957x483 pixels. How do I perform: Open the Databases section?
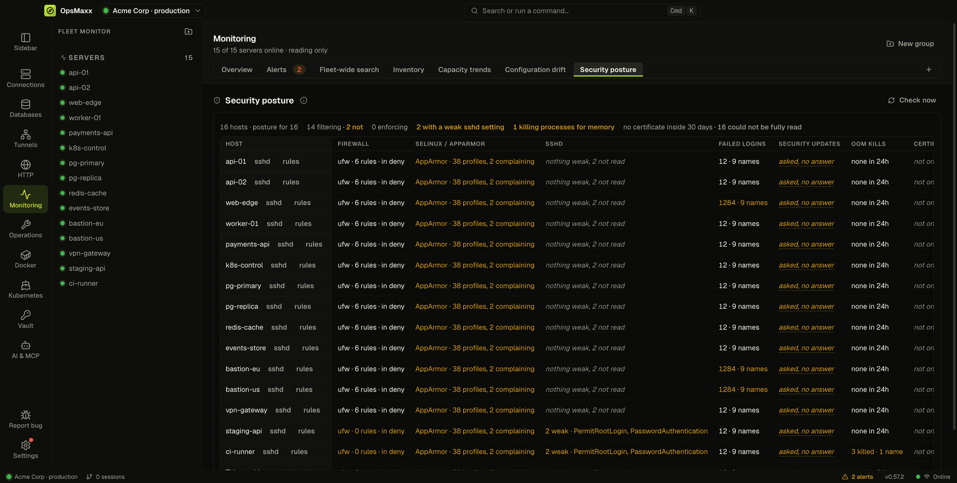click(26, 108)
